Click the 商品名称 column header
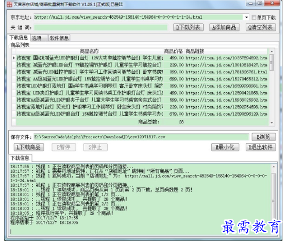This screenshot has height=243, width=285. click(89, 51)
